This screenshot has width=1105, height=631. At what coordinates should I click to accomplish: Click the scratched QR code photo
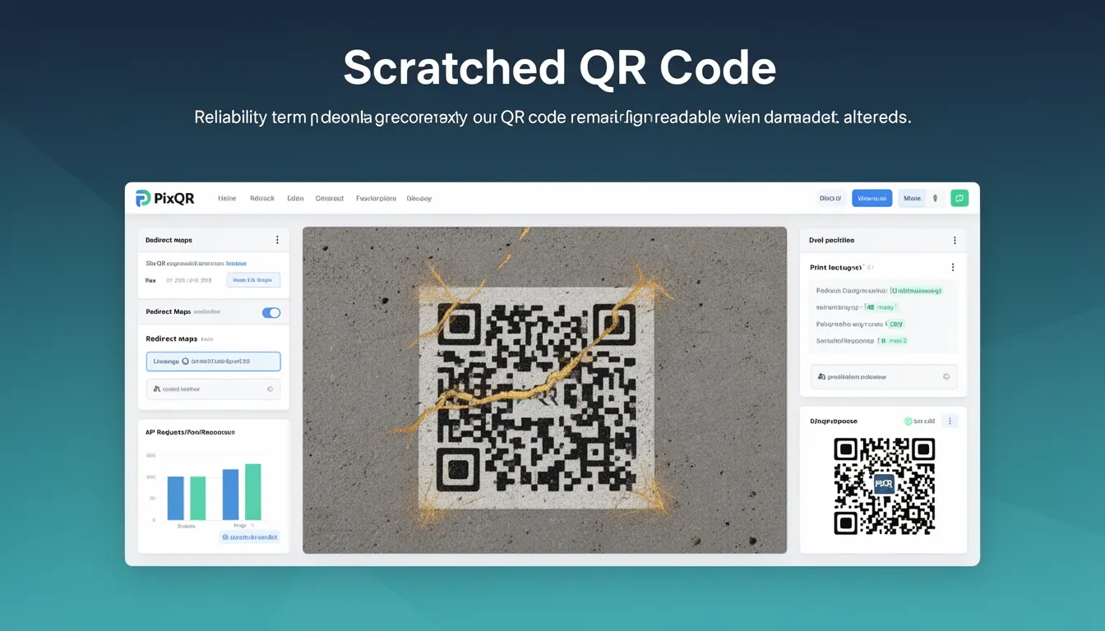coord(544,390)
